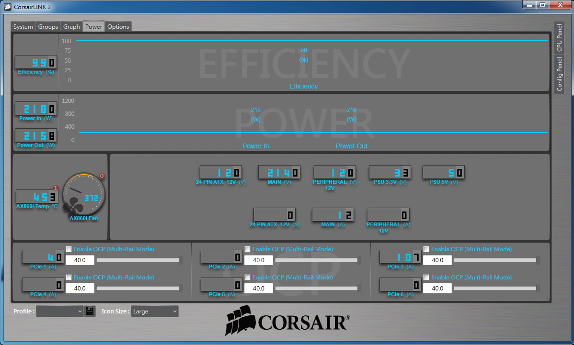Click the PERIPHERAL 12V voltage readout

(x=334, y=172)
